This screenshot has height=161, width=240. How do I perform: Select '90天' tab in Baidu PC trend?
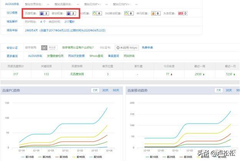pos(116,90)
